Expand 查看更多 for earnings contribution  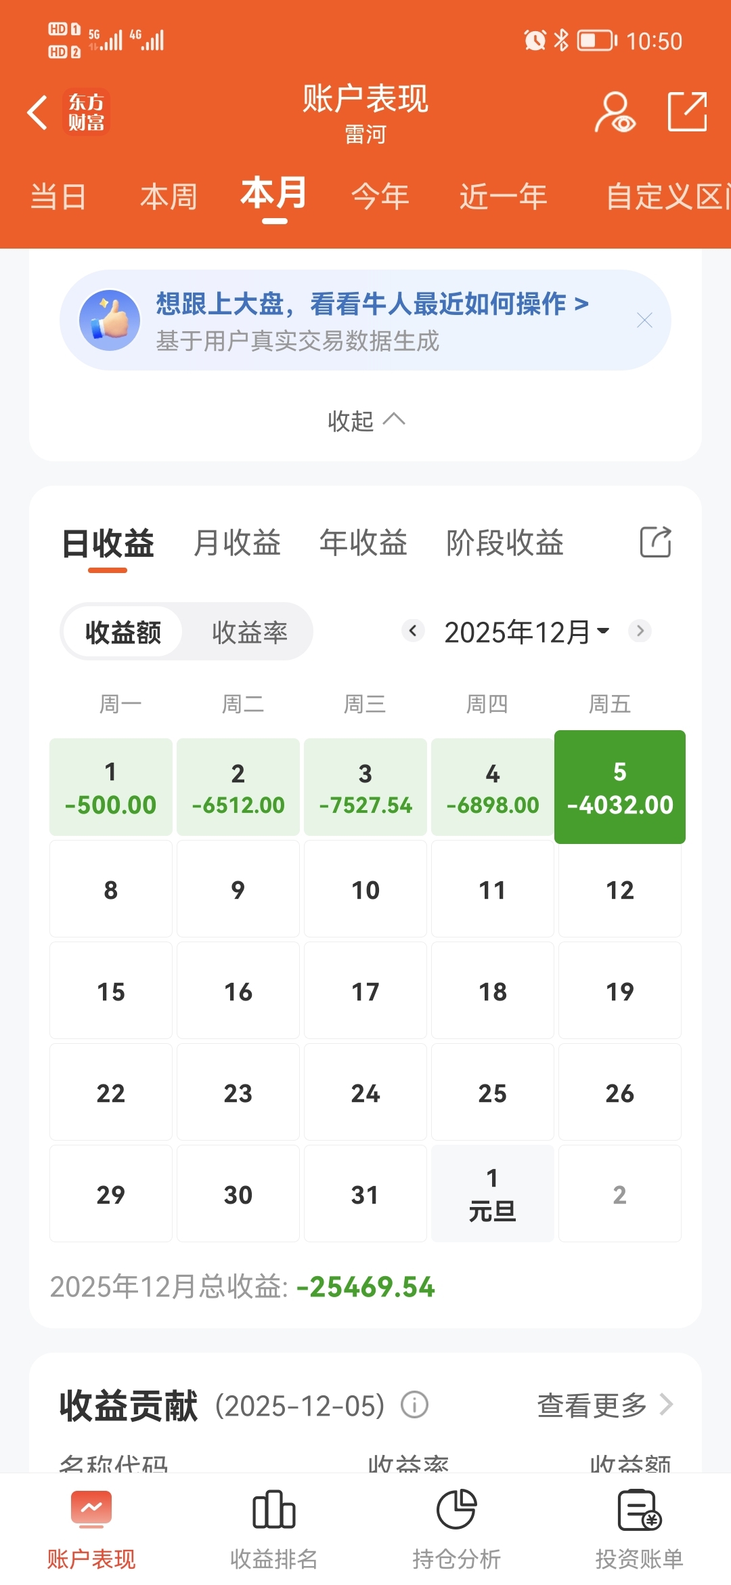pos(605,1405)
